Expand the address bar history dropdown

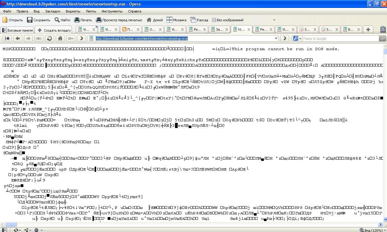pos(276,39)
